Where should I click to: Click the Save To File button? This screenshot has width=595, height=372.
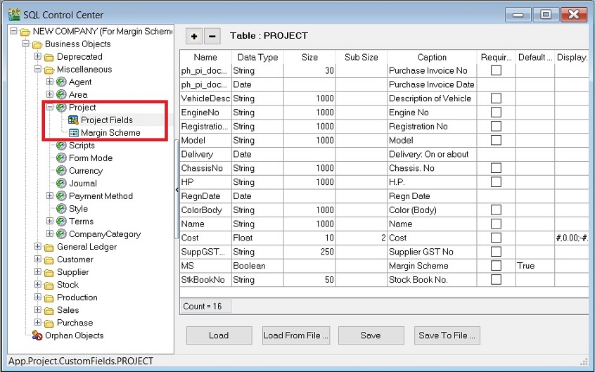pos(447,335)
